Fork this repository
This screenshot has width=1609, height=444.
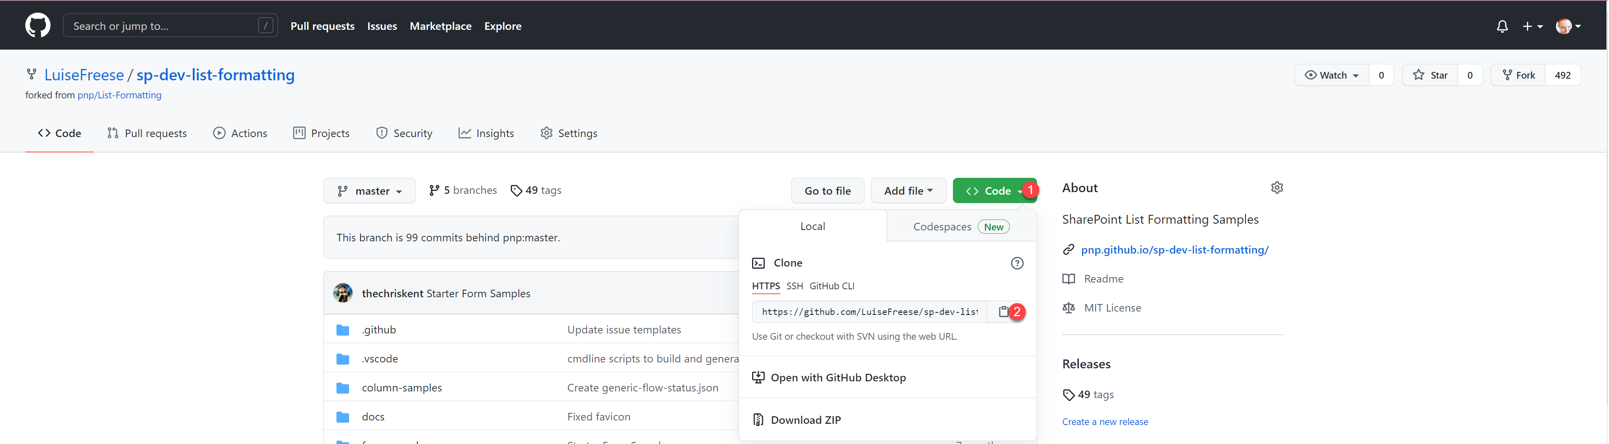click(x=1518, y=75)
